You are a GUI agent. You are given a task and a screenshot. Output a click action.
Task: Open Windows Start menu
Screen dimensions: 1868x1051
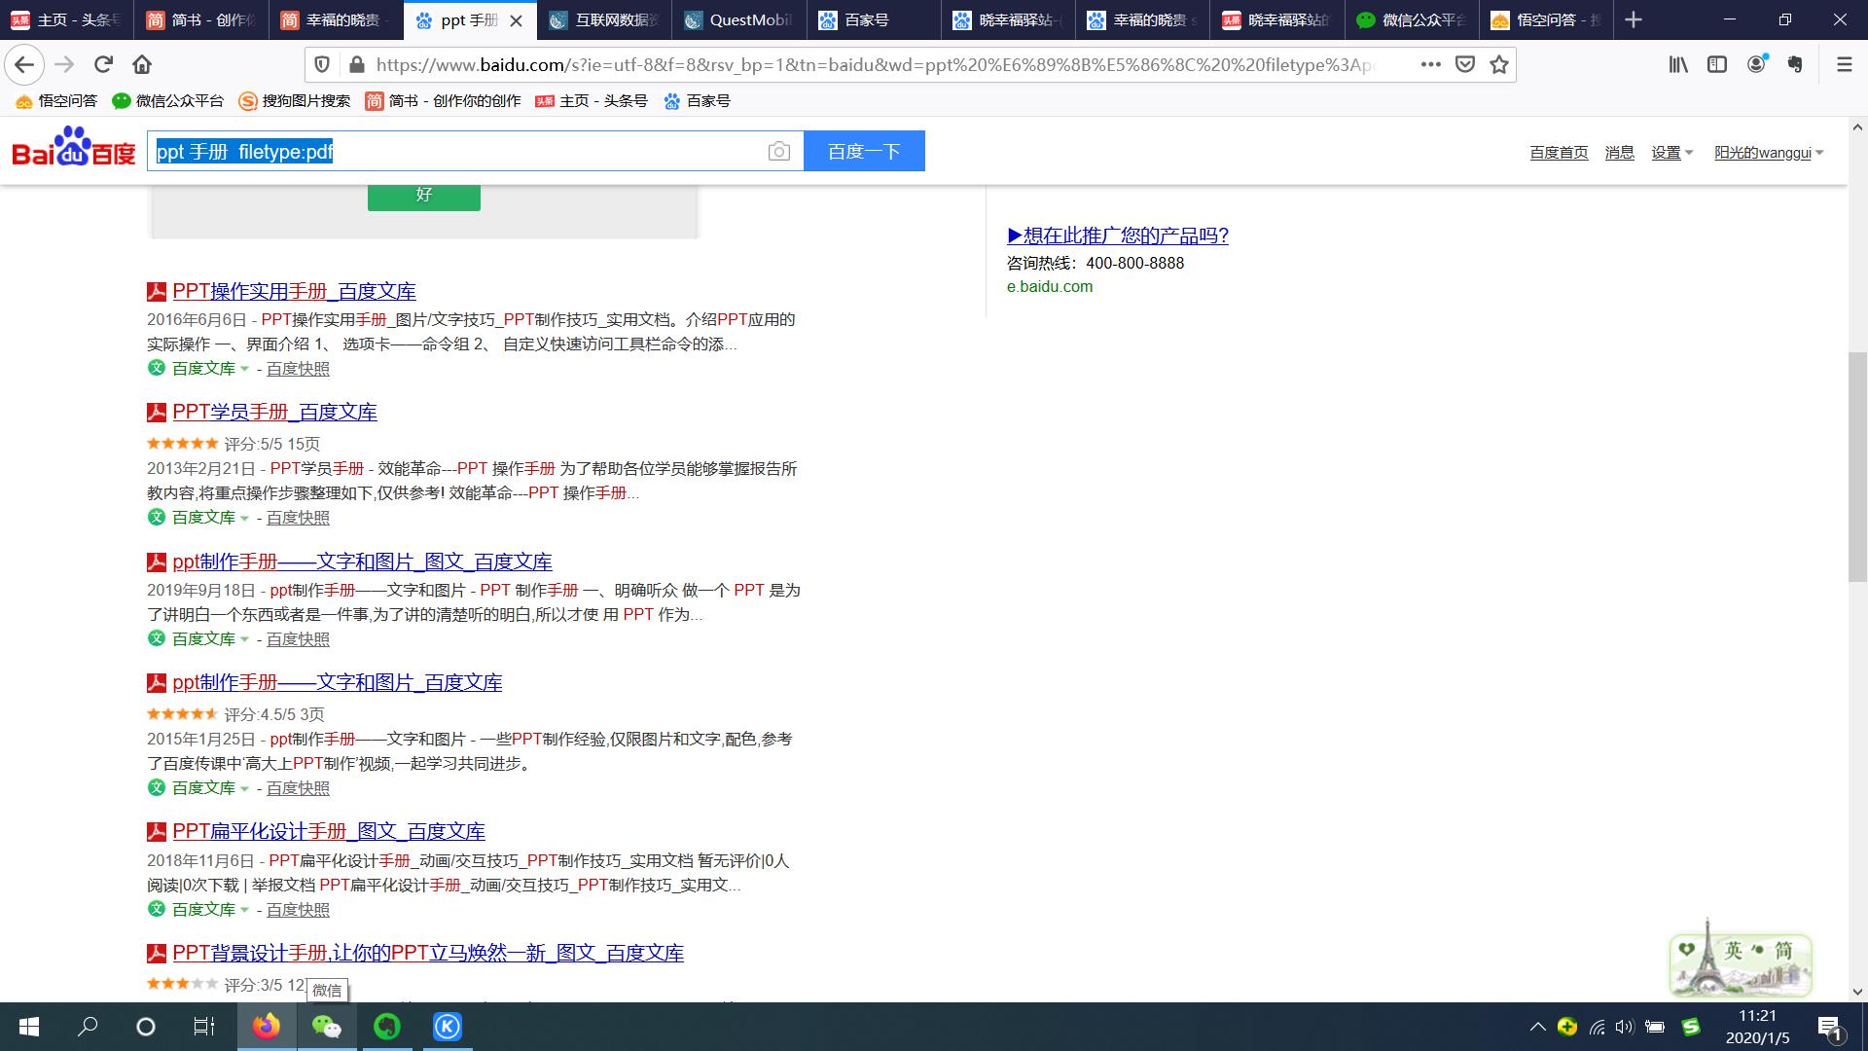[x=28, y=1027]
